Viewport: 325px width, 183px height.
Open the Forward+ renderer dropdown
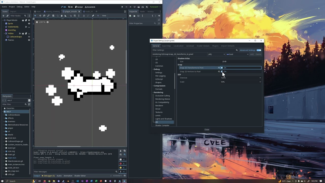155,7
